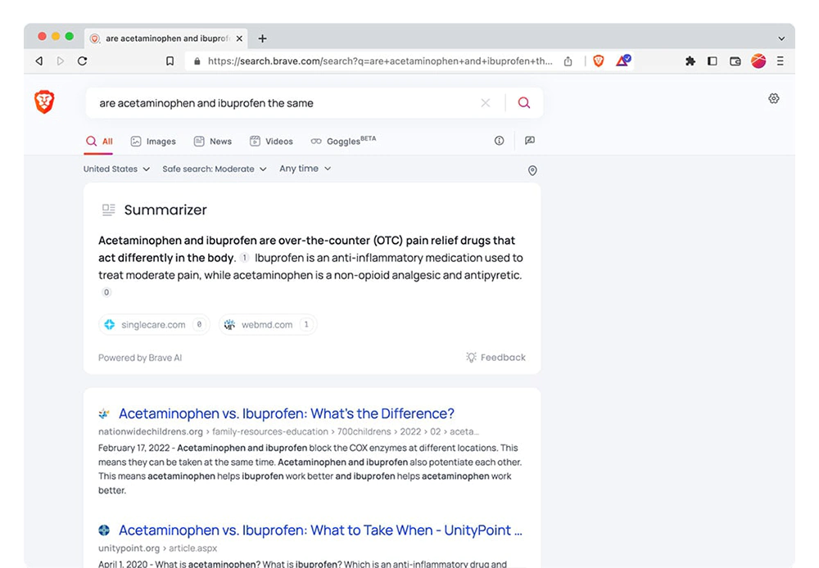Open the Brave Wallet icon
The image size is (819, 568).
(x=735, y=61)
